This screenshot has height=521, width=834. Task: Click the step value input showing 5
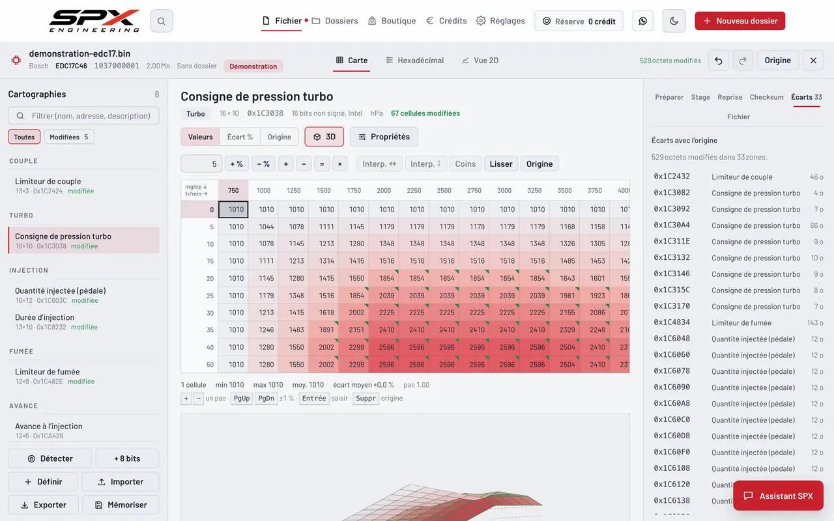tap(201, 164)
